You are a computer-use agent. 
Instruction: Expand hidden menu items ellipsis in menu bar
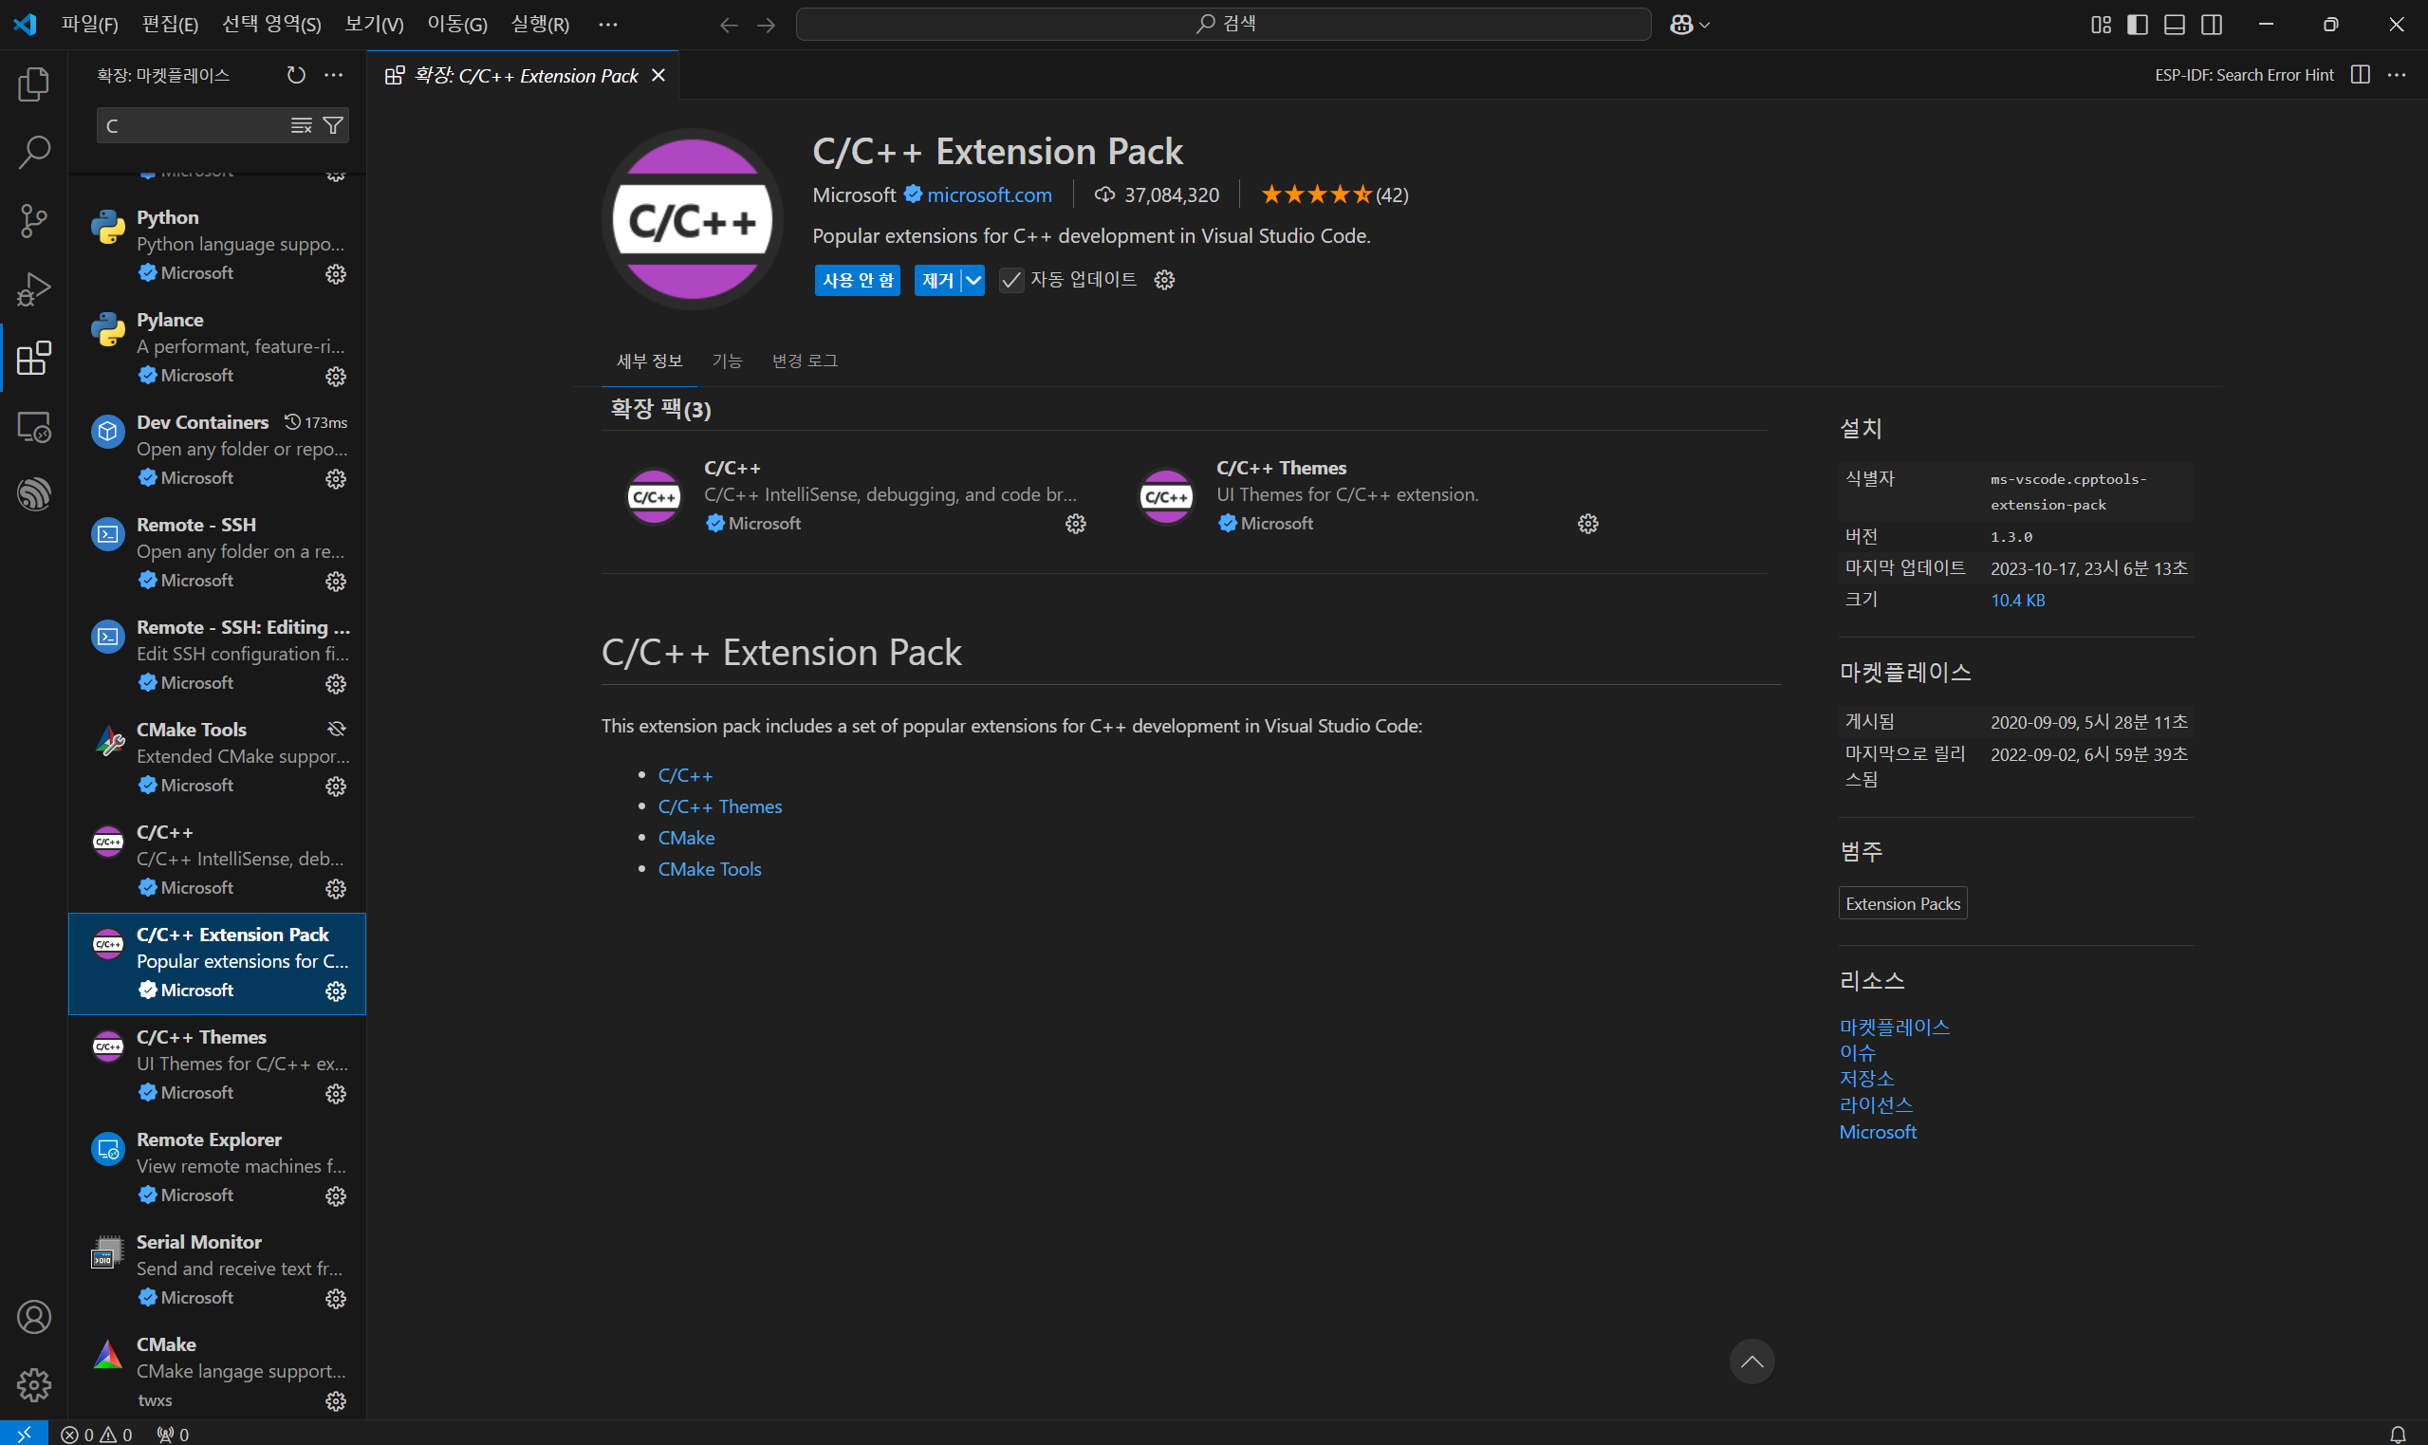point(607,25)
